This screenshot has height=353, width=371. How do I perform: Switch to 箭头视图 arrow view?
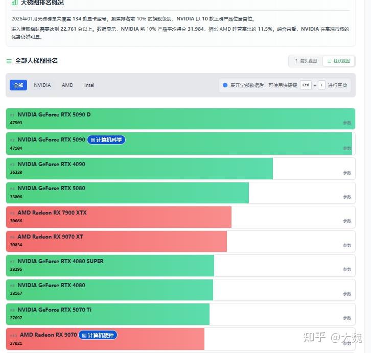click(306, 61)
